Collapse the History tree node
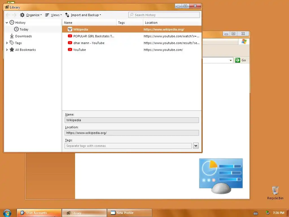This screenshot has height=217, width=289. tap(7, 23)
